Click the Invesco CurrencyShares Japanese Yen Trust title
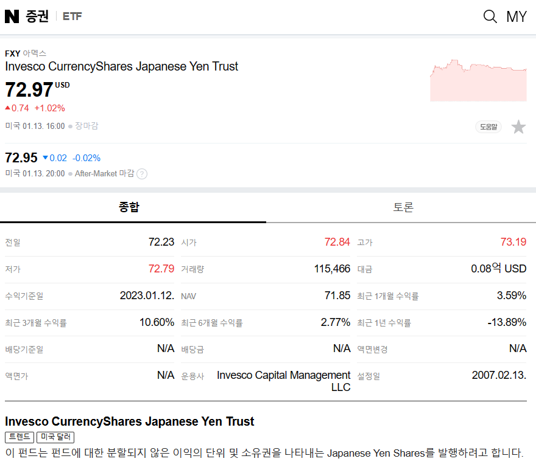Screen dimensions: 536x467 point(121,66)
